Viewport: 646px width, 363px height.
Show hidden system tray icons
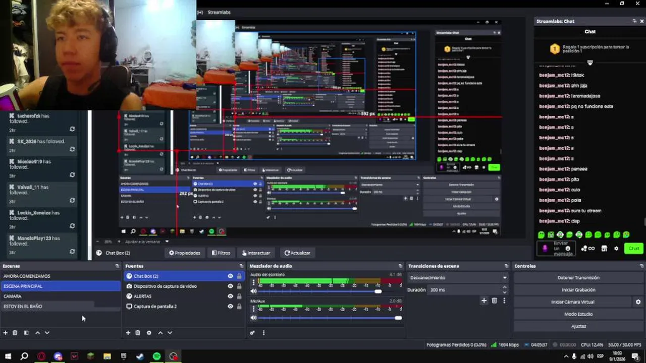click(x=566, y=356)
